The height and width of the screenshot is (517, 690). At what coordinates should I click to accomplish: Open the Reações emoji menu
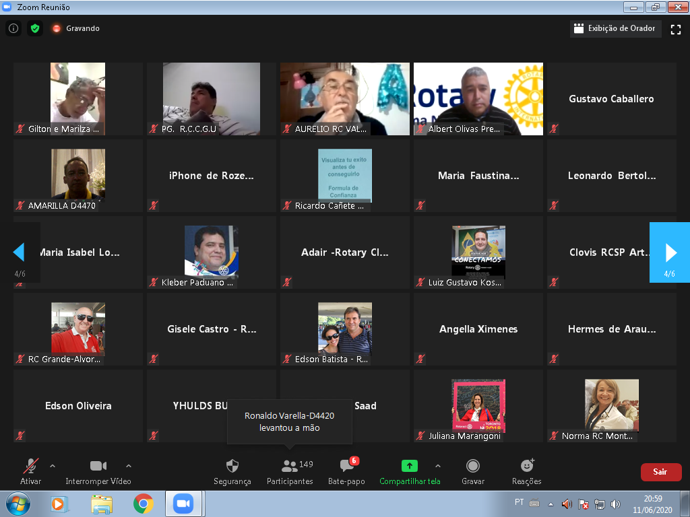[x=526, y=471]
